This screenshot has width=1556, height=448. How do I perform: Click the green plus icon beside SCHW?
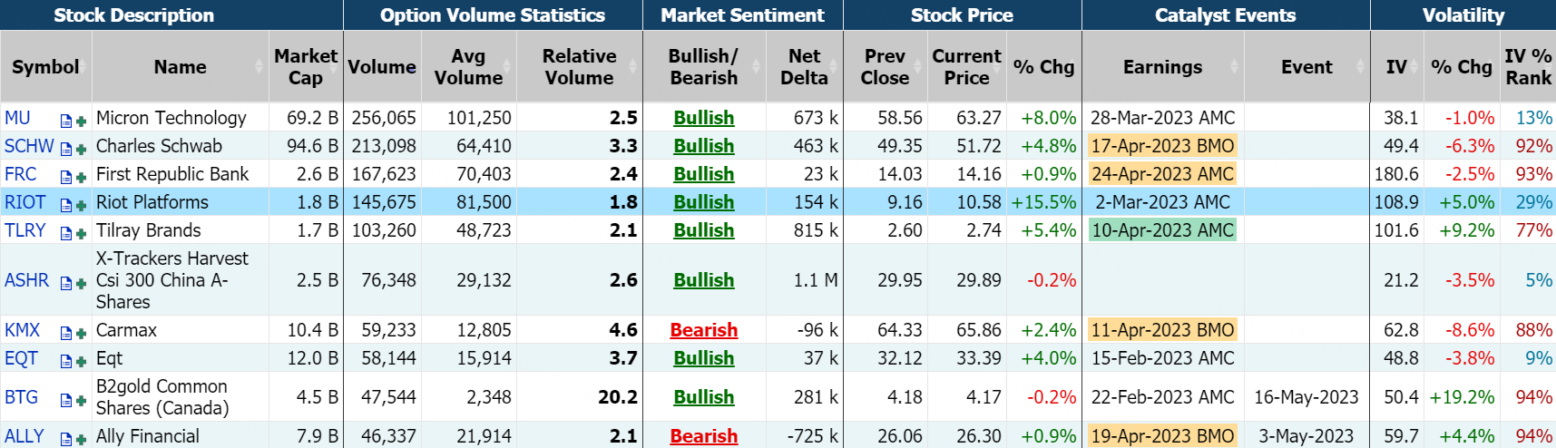pyautogui.click(x=81, y=149)
